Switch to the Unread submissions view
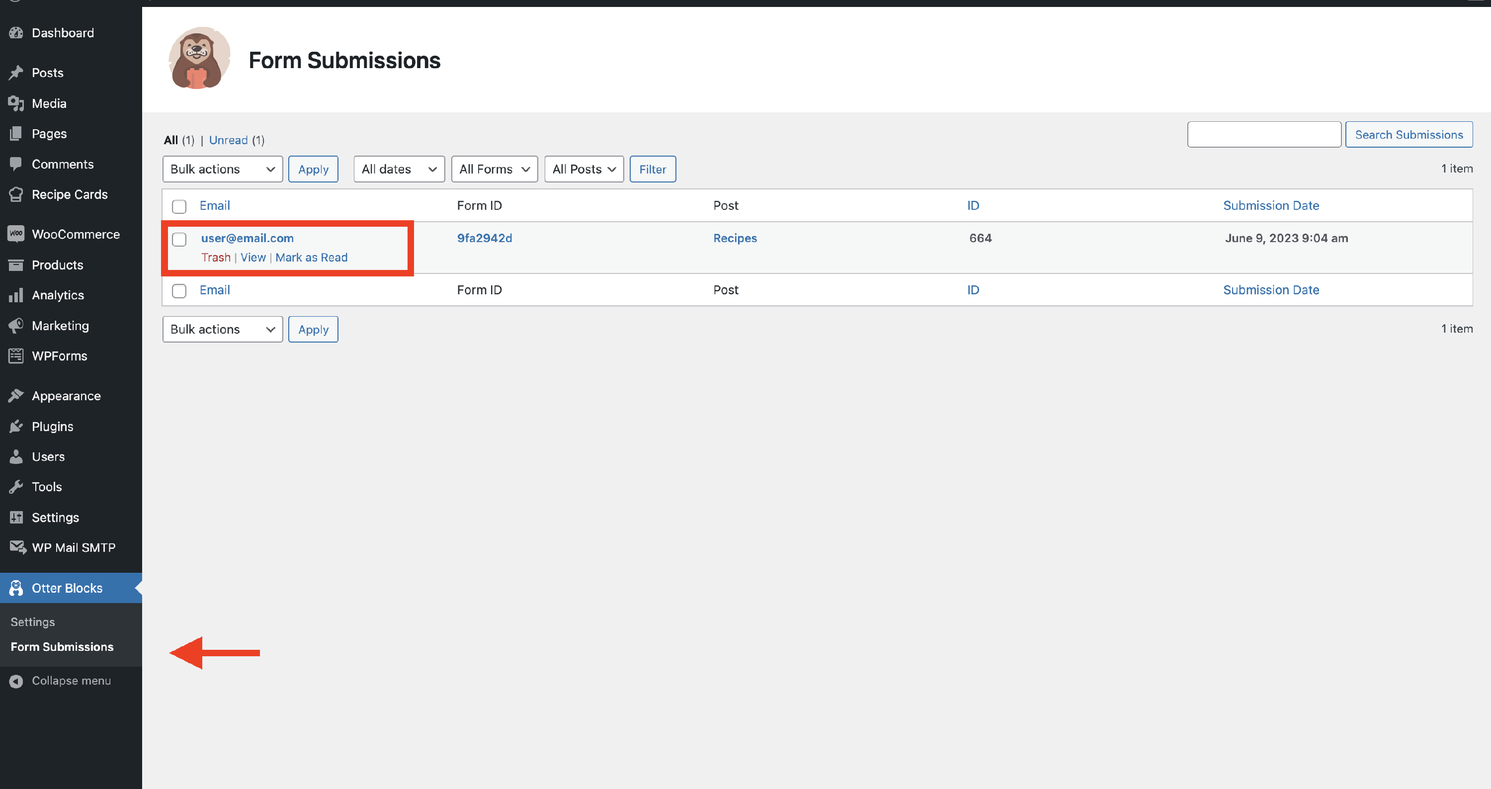 (x=228, y=140)
